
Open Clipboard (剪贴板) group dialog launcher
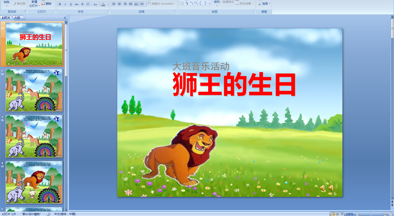coord(25,11)
